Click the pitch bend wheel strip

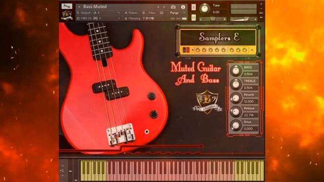70,171
